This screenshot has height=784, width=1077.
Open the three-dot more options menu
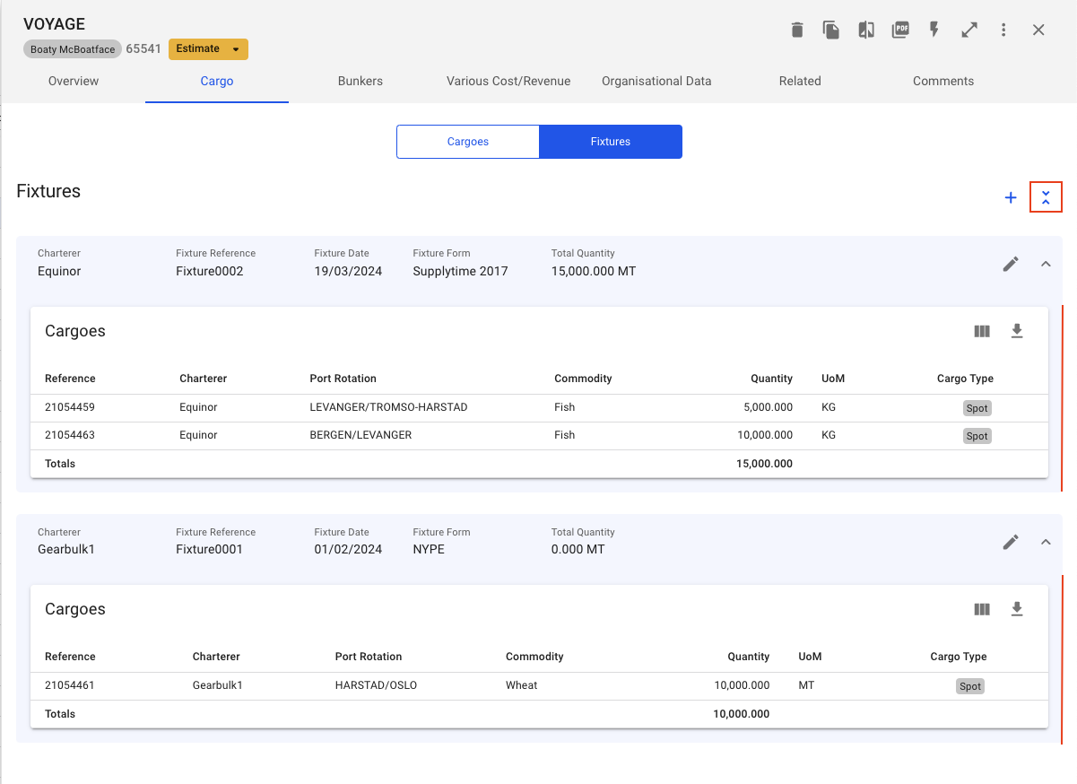1003,30
